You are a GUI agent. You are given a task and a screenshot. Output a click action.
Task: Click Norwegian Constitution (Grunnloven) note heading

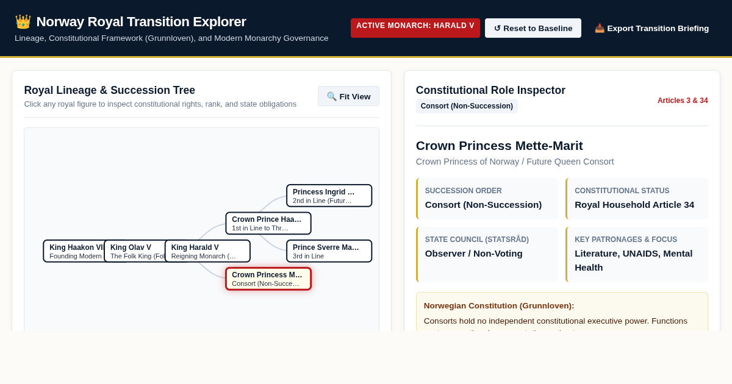point(499,305)
